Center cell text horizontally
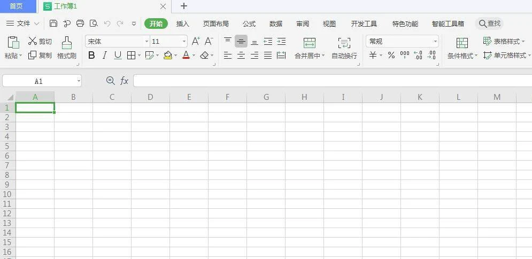The image size is (532, 259). (x=241, y=55)
